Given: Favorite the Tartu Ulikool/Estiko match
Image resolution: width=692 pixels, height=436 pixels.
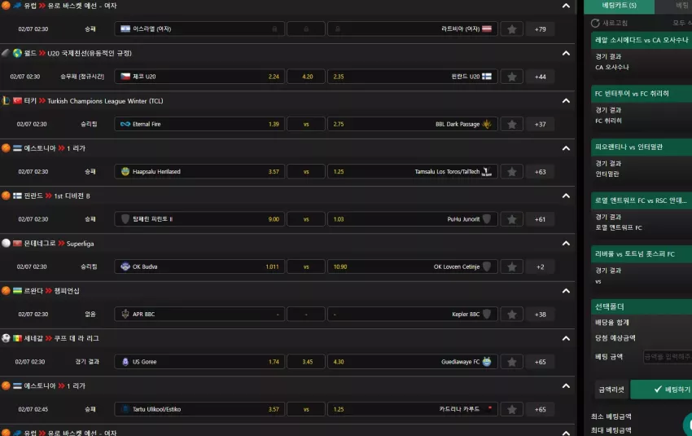Looking at the screenshot, I should 511,409.
